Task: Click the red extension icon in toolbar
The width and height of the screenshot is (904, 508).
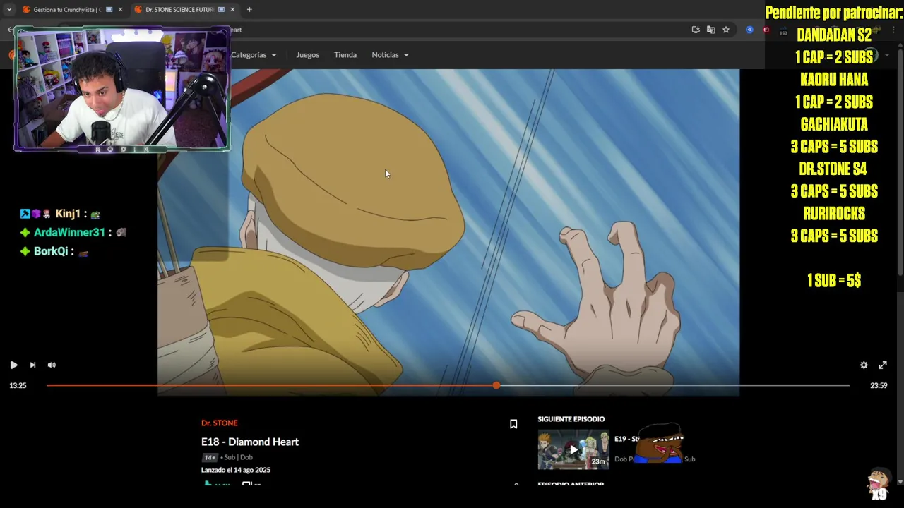Action: click(766, 30)
